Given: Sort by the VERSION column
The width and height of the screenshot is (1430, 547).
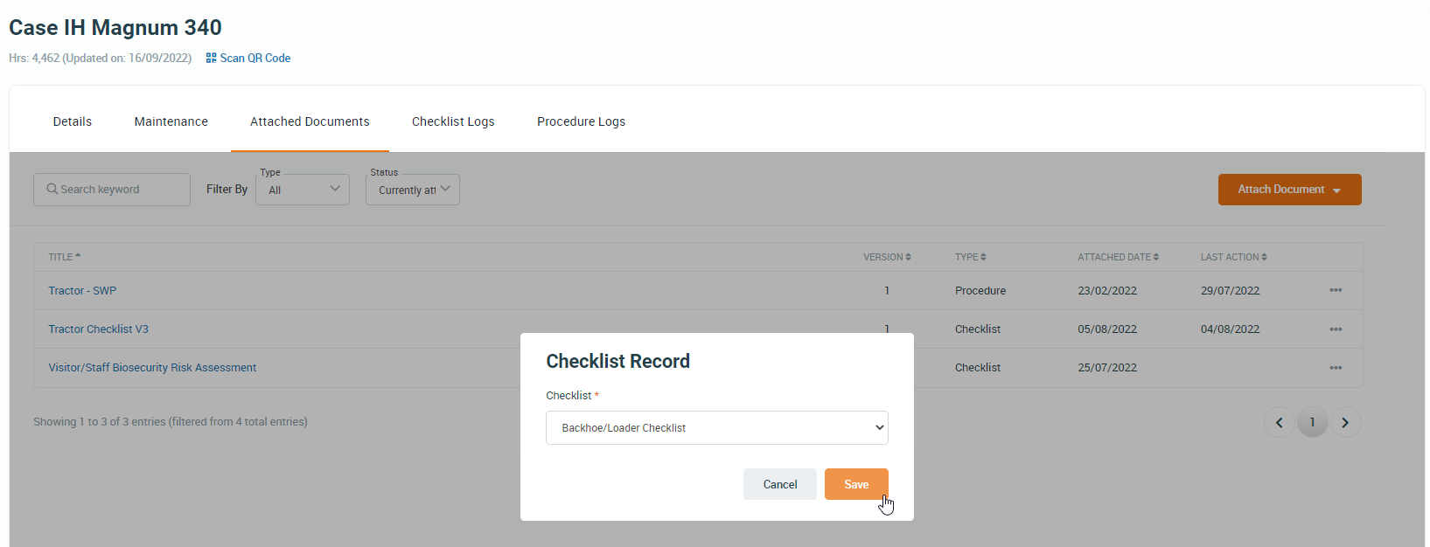Looking at the screenshot, I should [887, 257].
